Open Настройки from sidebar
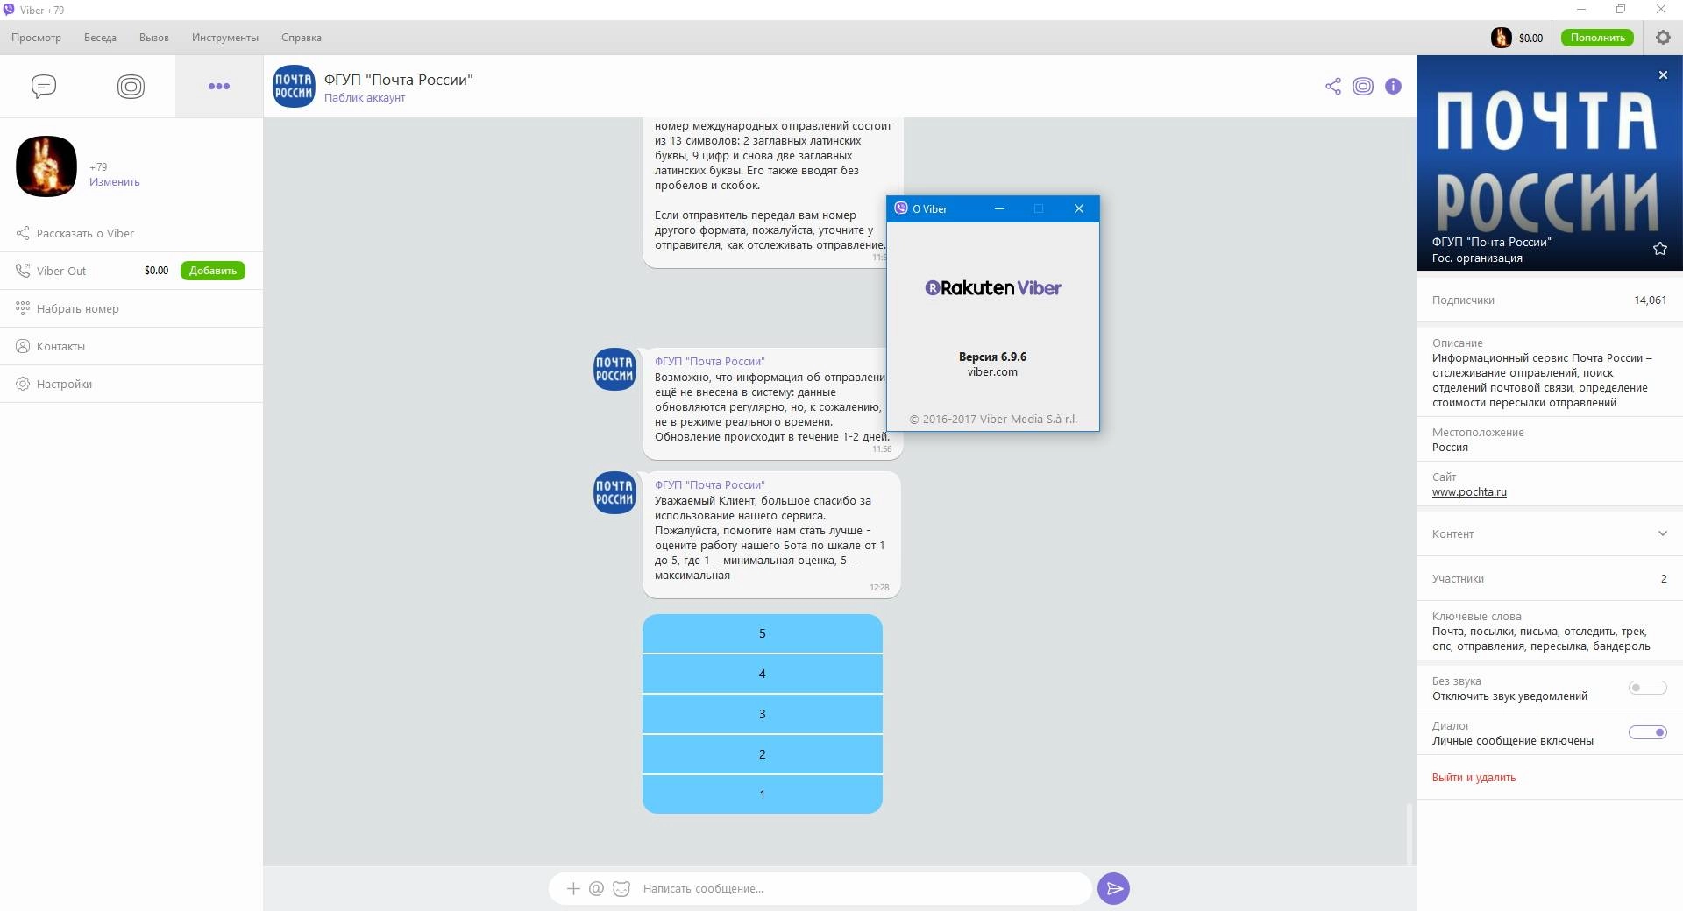The image size is (1683, 911). pyautogui.click(x=131, y=384)
